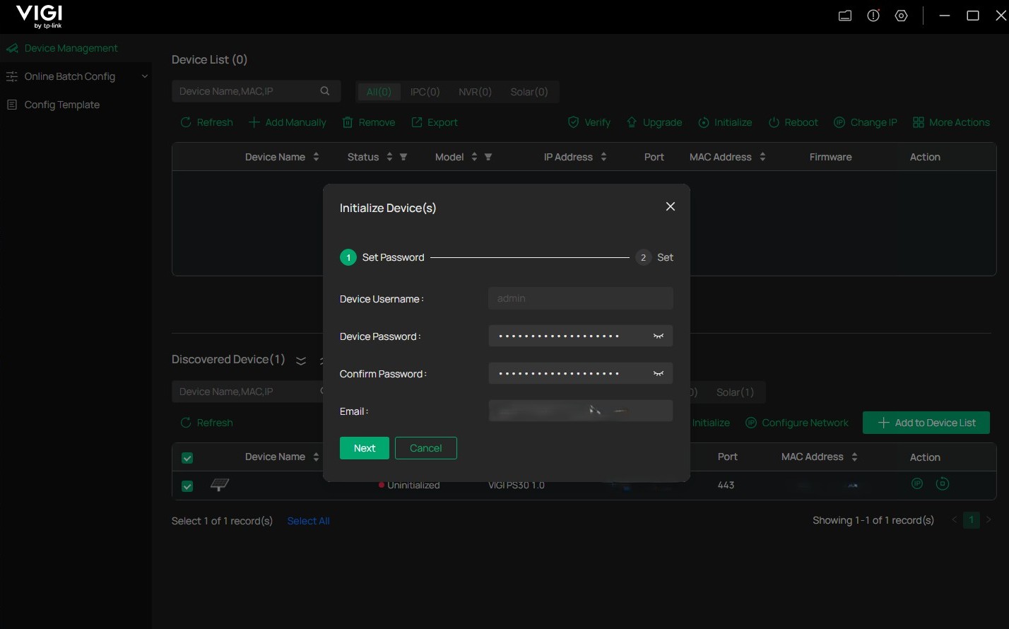Viewport: 1009px width, 629px height.
Task: Open More Actions in the toolbar
Action: 951,122
